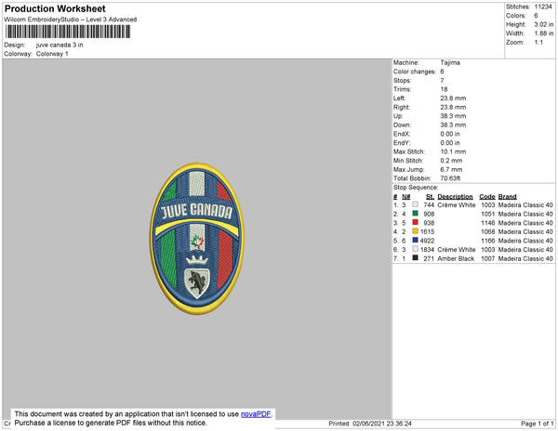558x431 pixels.
Task: Click the 'Color changes:' label
Action: (x=415, y=72)
